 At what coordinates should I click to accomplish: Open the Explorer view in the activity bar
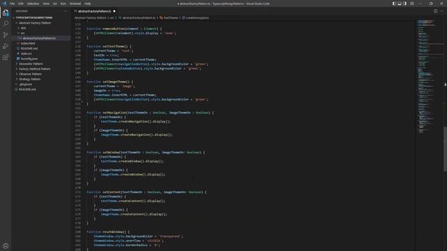point(6,13)
